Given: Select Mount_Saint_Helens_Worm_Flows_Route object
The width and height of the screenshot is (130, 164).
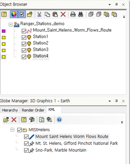Looking at the screenshot, I should (72, 30).
